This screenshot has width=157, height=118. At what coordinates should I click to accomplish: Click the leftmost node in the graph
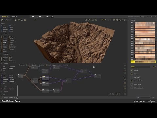[x=21, y=76]
